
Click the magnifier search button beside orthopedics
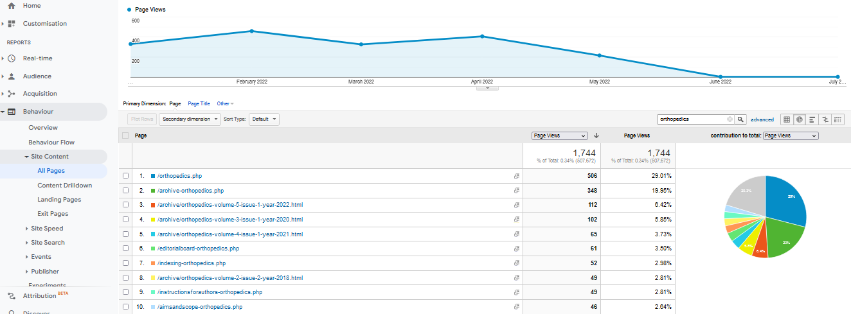[x=740, y=119]
